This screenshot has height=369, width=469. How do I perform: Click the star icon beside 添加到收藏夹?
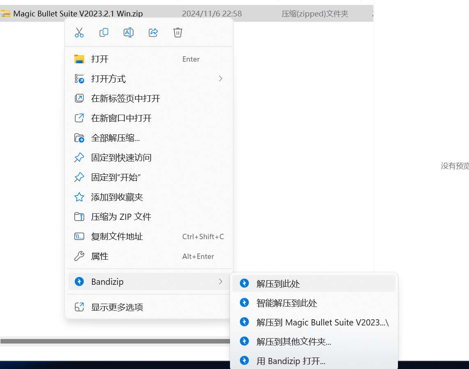click(x=79, y=197)
